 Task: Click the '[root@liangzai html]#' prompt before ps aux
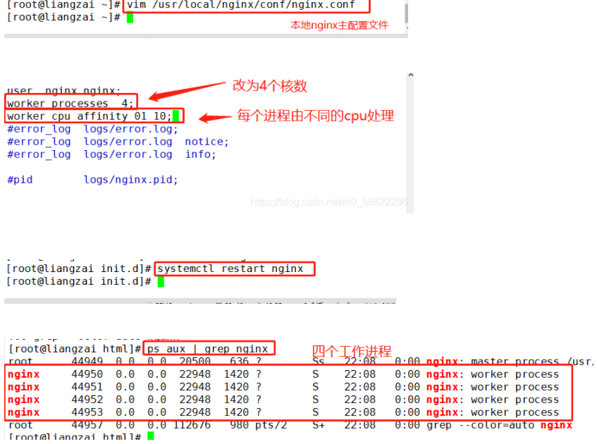pyautogui.click(x=75, y=349)
